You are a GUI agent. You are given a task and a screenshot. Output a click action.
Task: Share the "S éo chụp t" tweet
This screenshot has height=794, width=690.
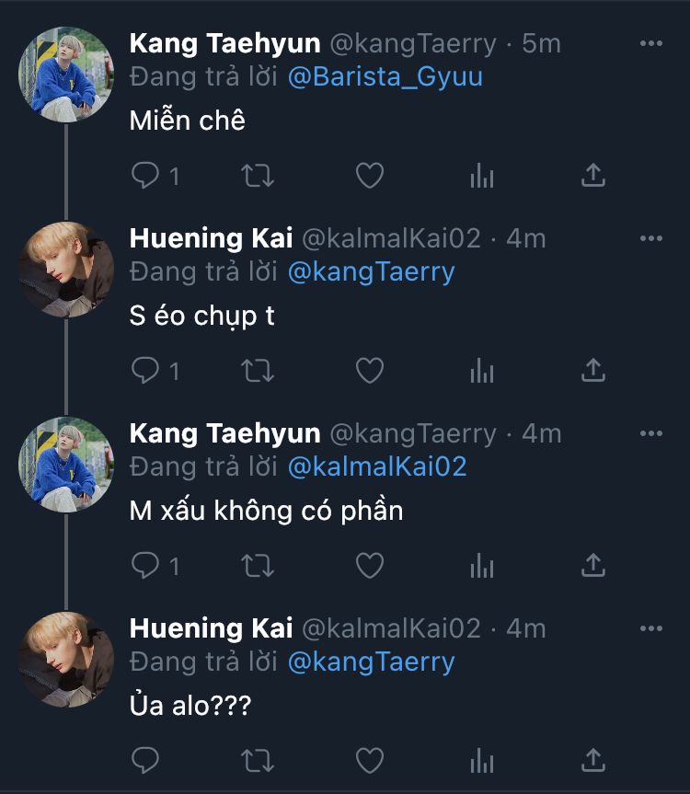pos(594,371)
